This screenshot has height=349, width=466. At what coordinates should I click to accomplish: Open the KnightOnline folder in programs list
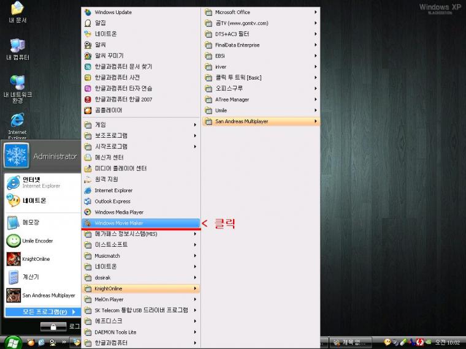140,288
